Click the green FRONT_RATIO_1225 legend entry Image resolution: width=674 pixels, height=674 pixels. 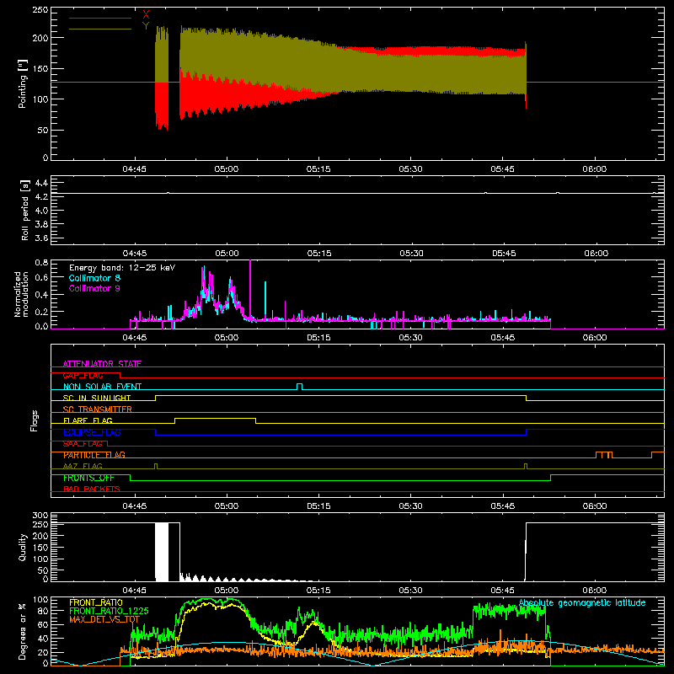click(x=109, y=611)
